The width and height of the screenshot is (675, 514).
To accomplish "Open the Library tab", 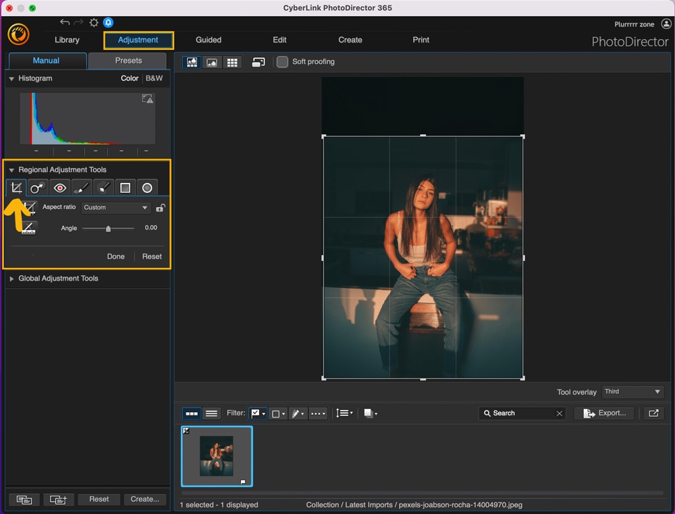I will click(x=67, y=40).
